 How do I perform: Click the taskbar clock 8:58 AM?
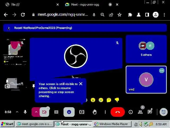pos(161,124)
